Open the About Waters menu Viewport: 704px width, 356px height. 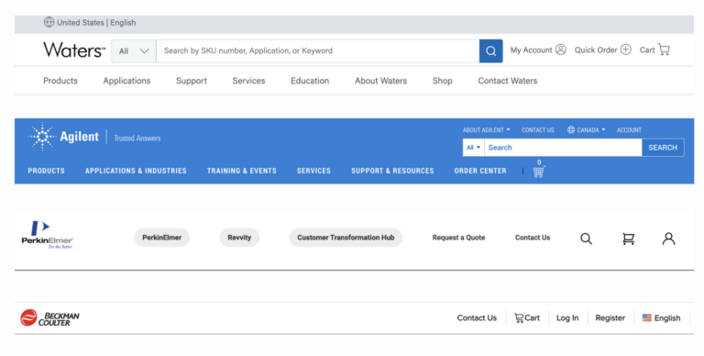pos(380,81)
